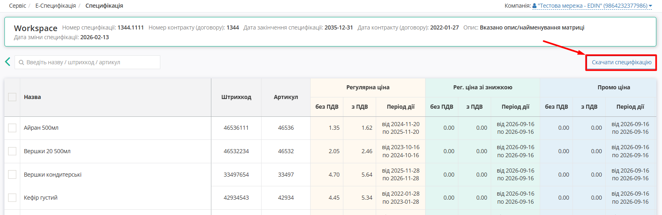
Task: Click regular price 4.45 without VAT
Action: tap(334, 198)
